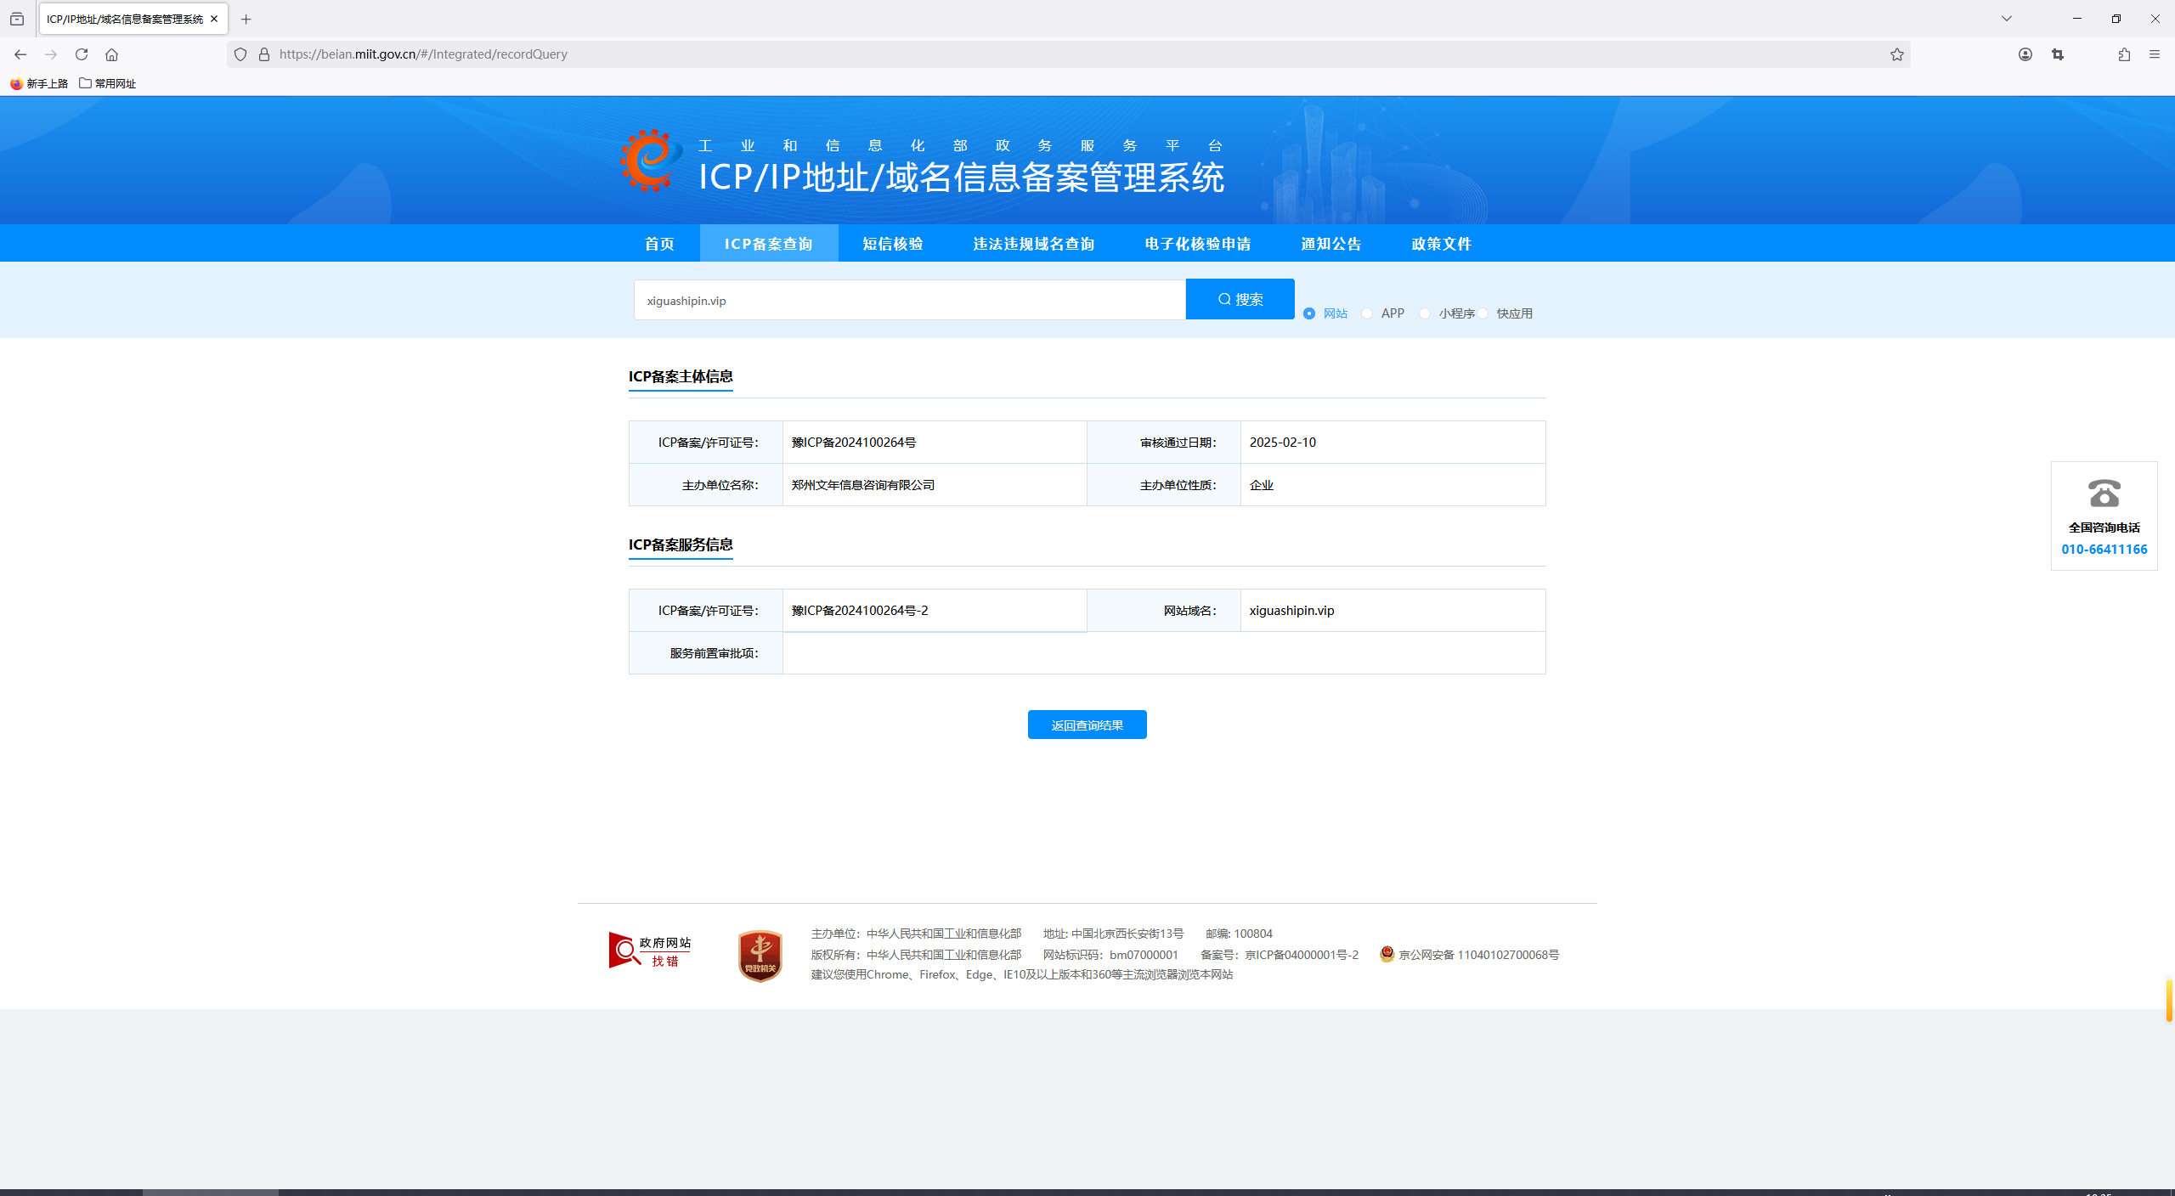Select the 快应用 radio option
Image resolution: width=2175 pixels, height=1196 pixels.
tap(1483, 313)
